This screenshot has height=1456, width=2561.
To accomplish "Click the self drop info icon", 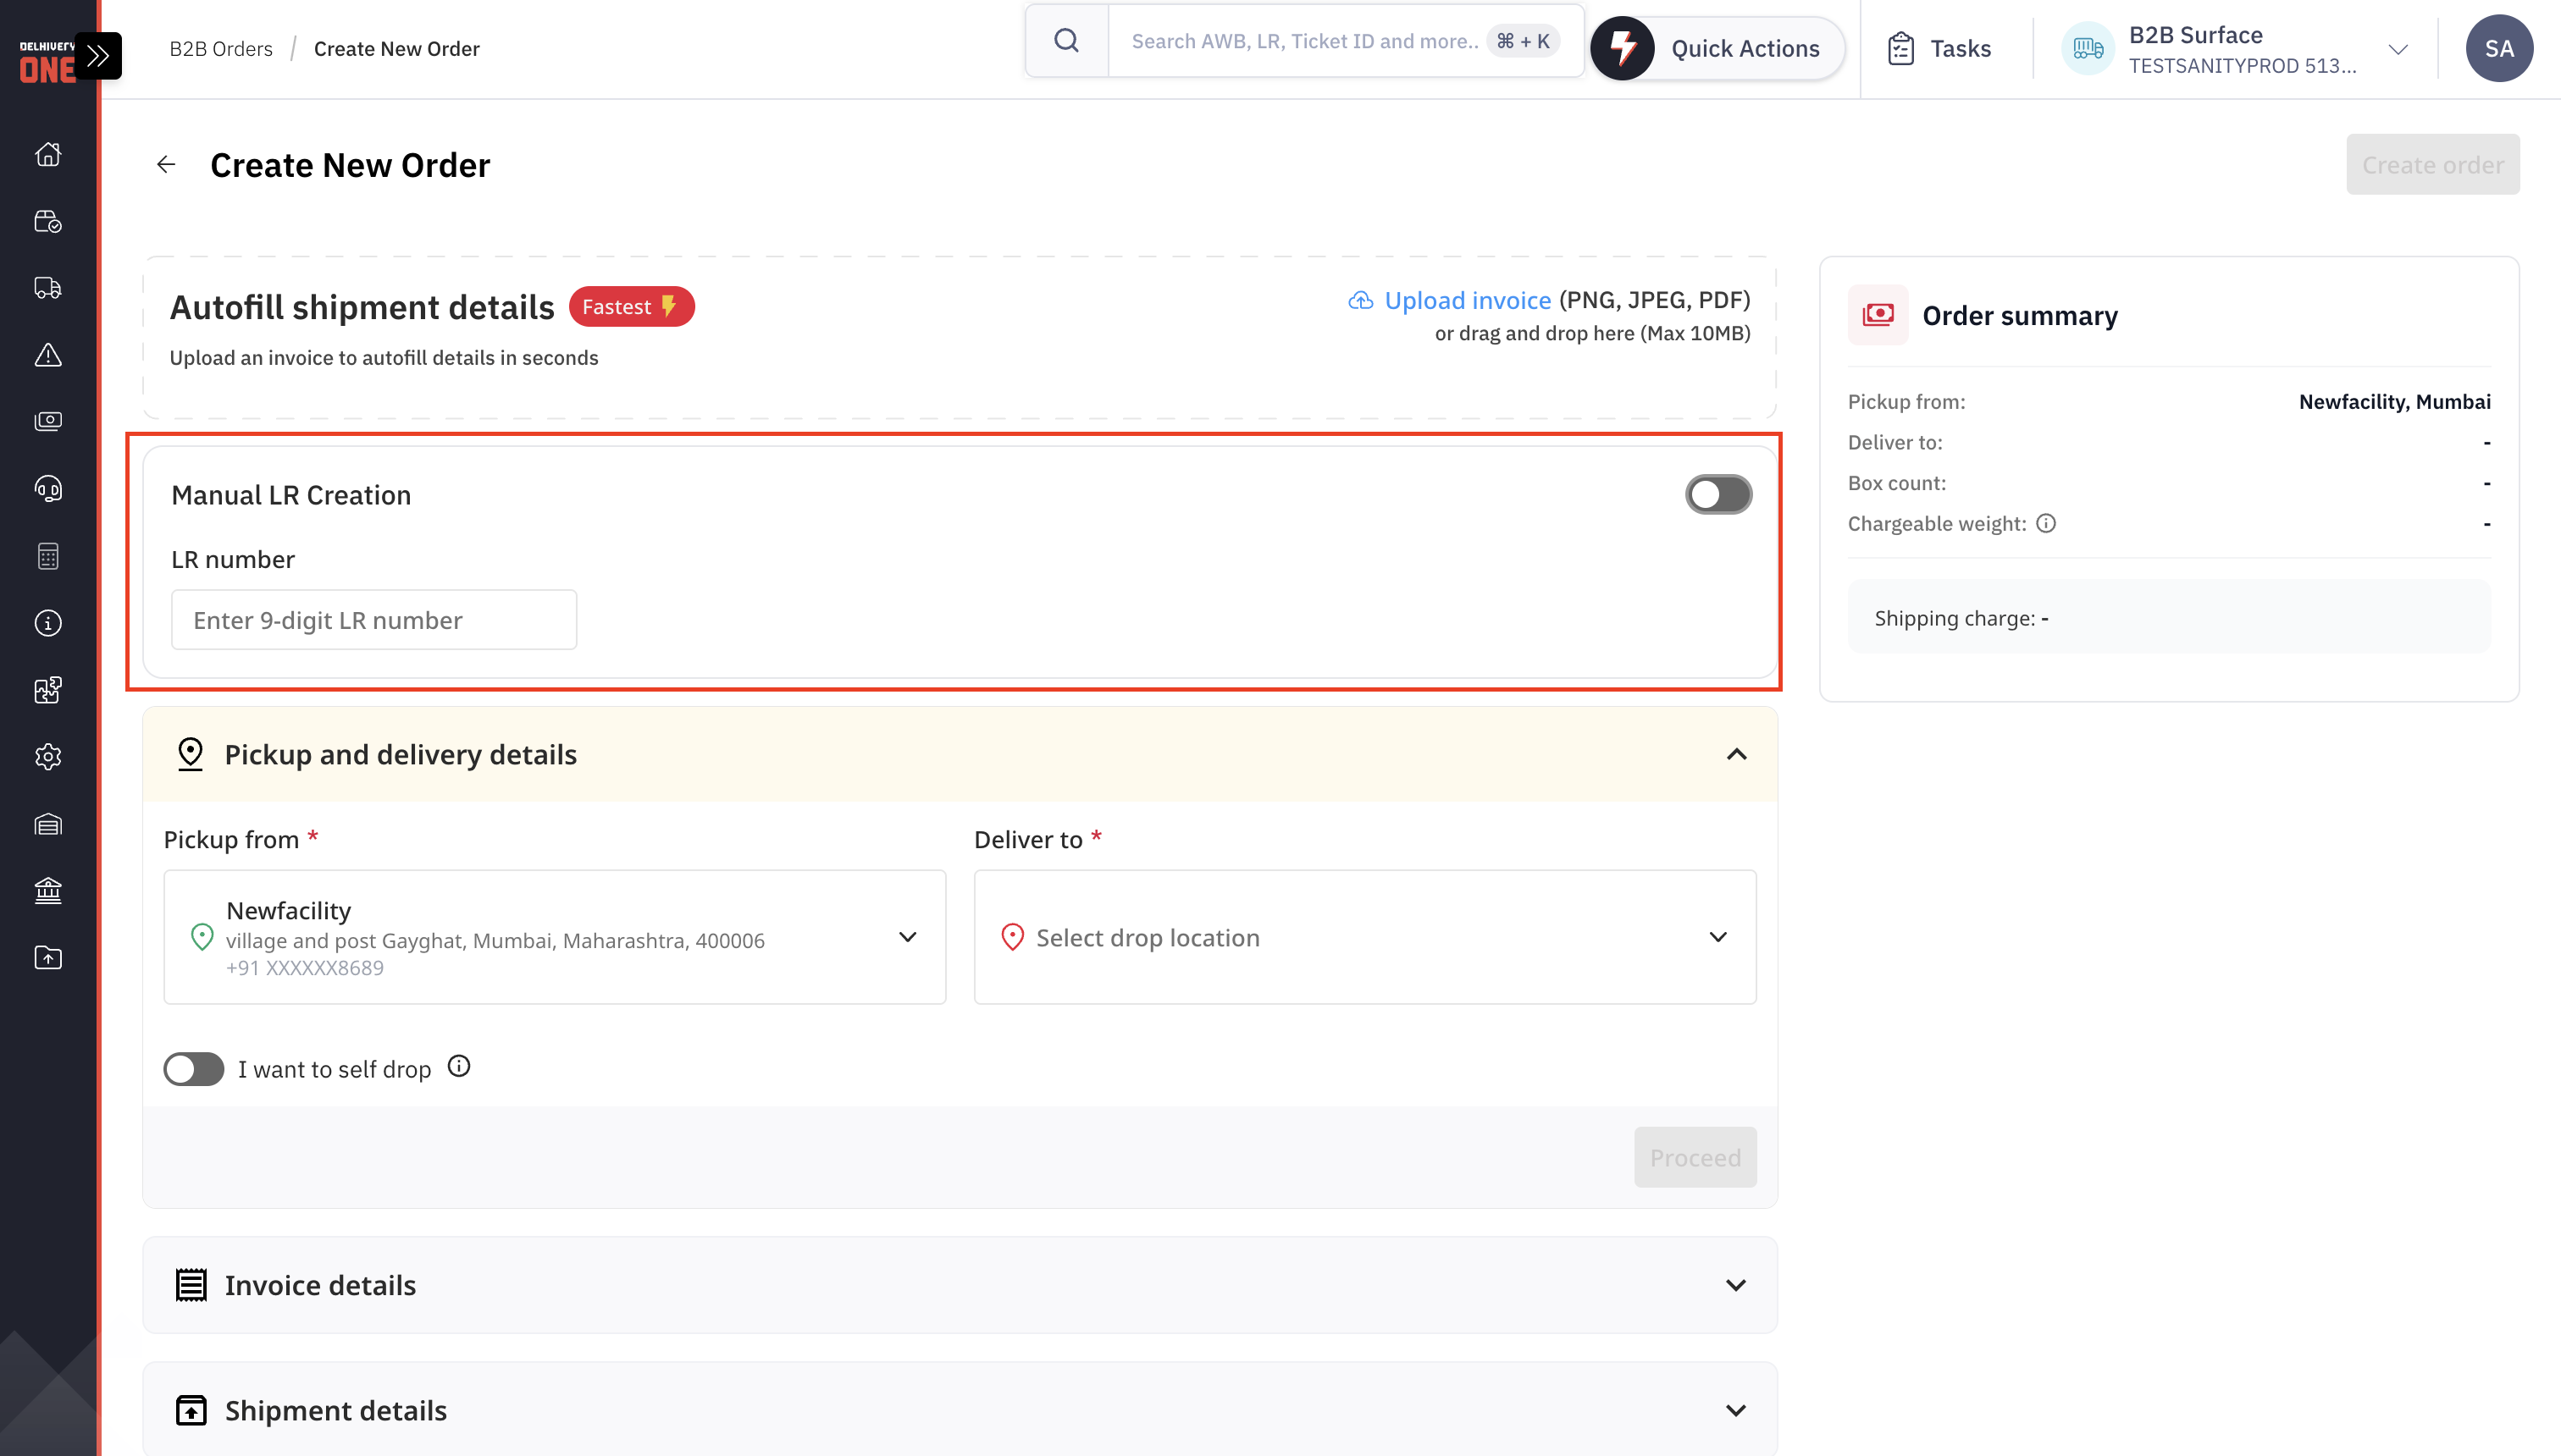I will pos(458,1066).
